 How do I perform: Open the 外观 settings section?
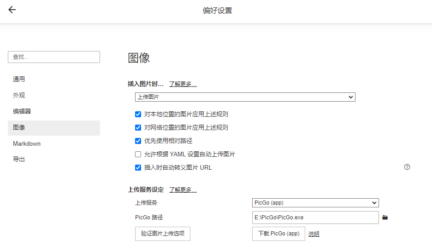54,95
